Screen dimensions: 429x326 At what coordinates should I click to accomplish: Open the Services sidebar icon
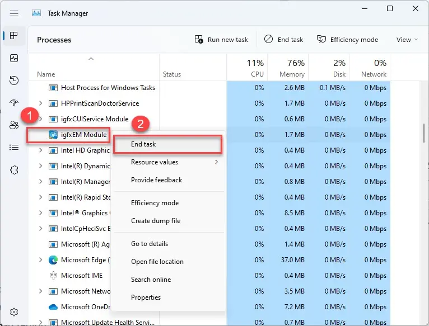(15, 170)
